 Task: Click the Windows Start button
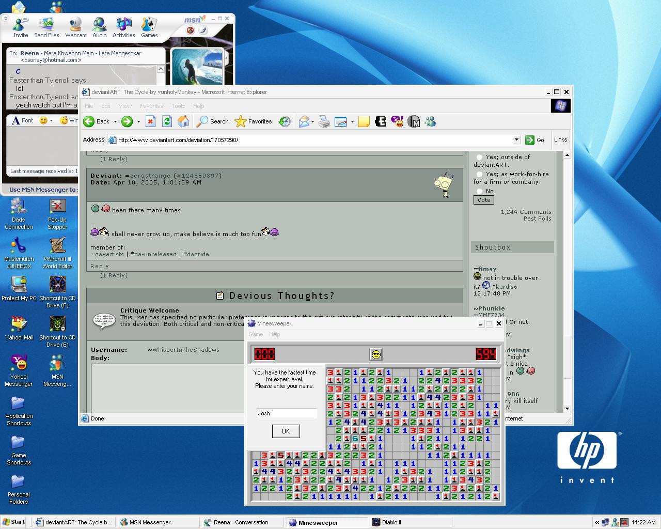pyautogui.click(x=14, y=522)
